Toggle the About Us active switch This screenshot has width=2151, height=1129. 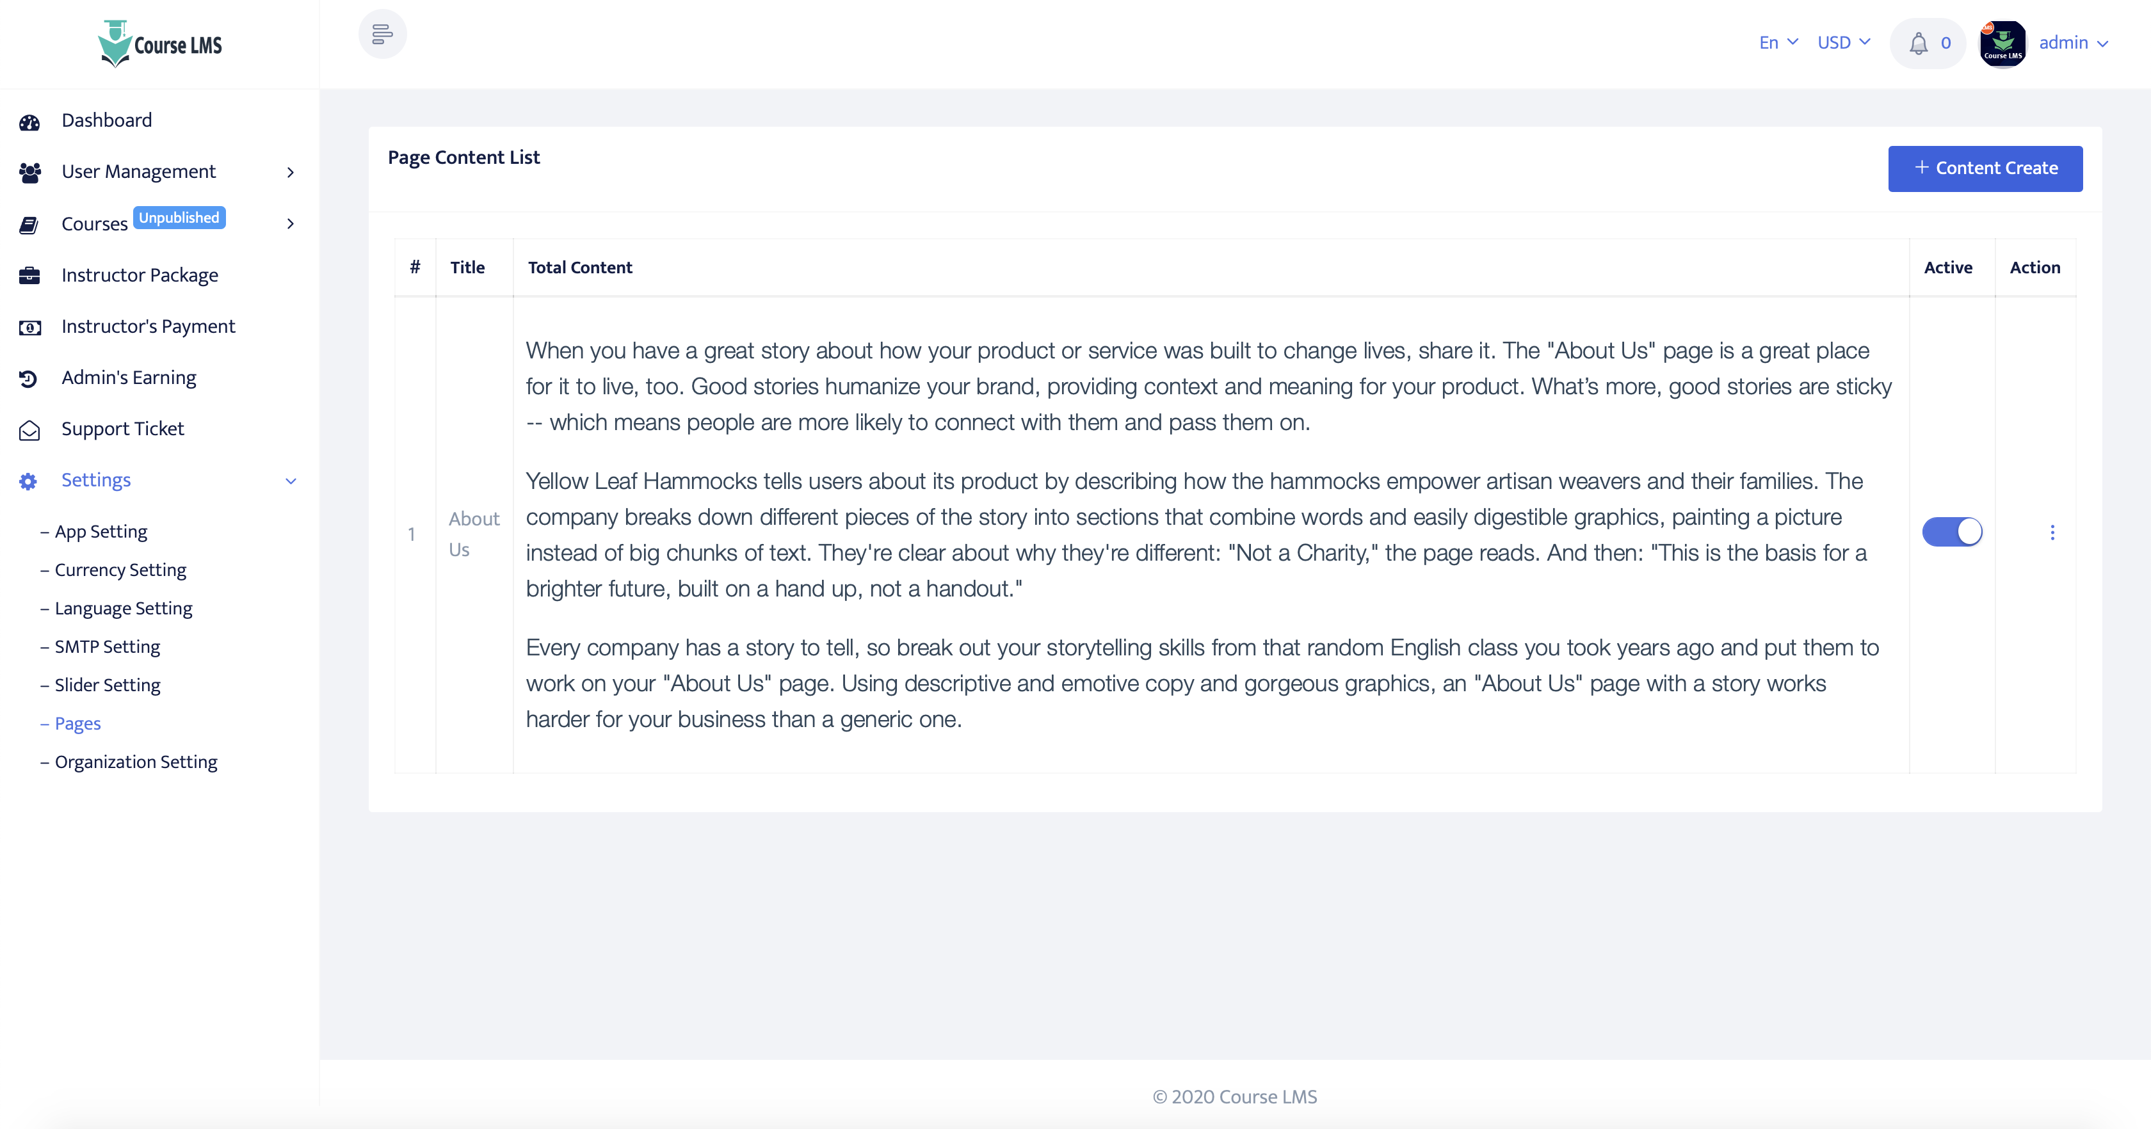tap(1951, 532)
